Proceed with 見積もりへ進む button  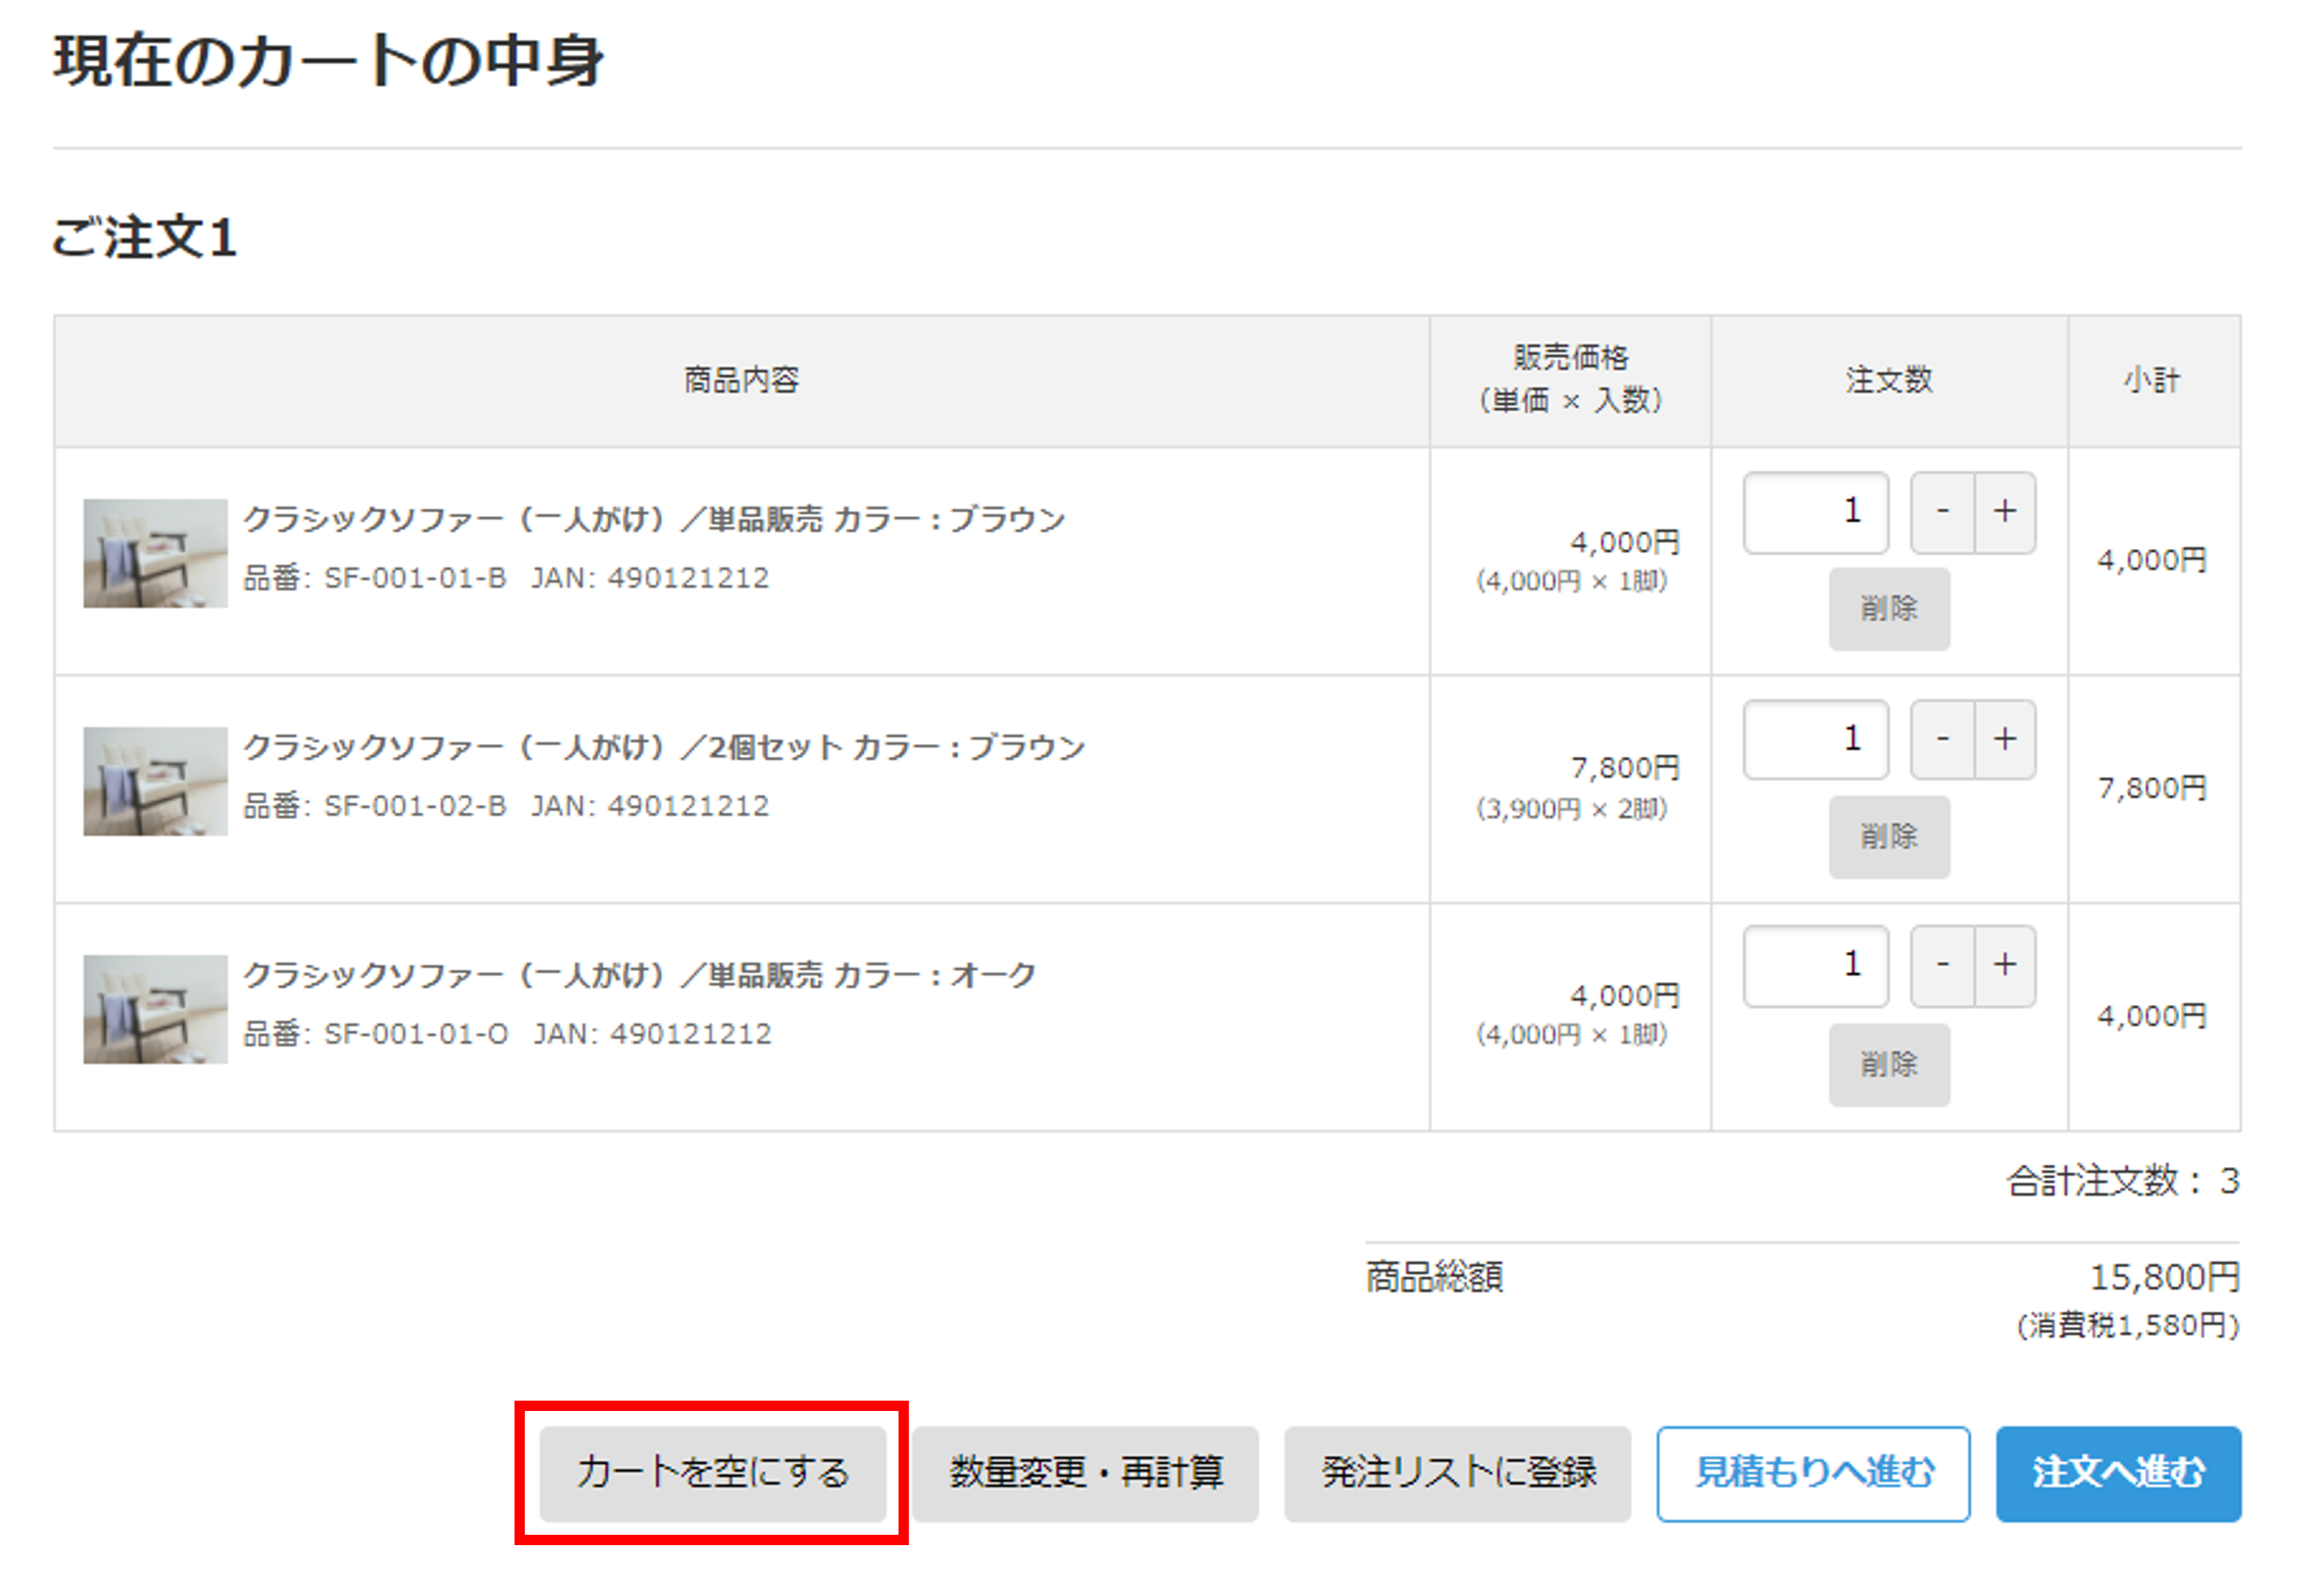coord(1813,1473)
